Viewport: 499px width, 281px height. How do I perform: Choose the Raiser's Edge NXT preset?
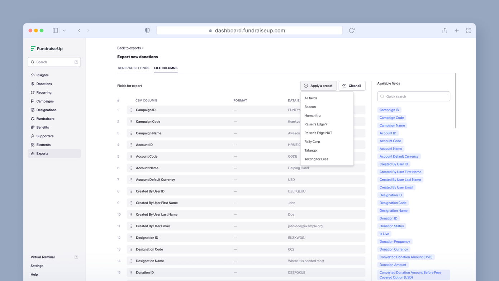point(318,133)
